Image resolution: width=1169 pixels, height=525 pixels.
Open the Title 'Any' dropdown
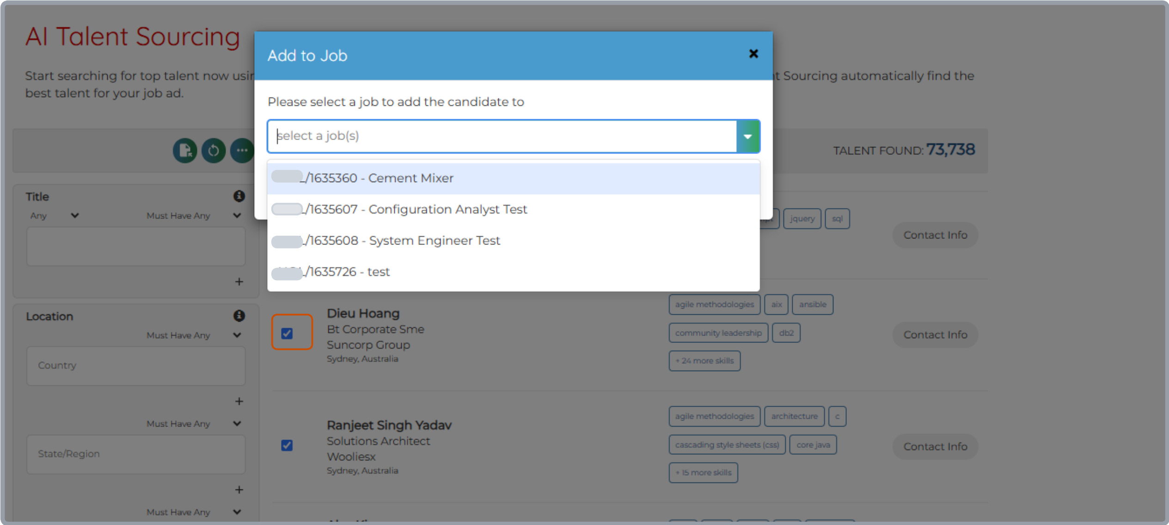[55, 216]
